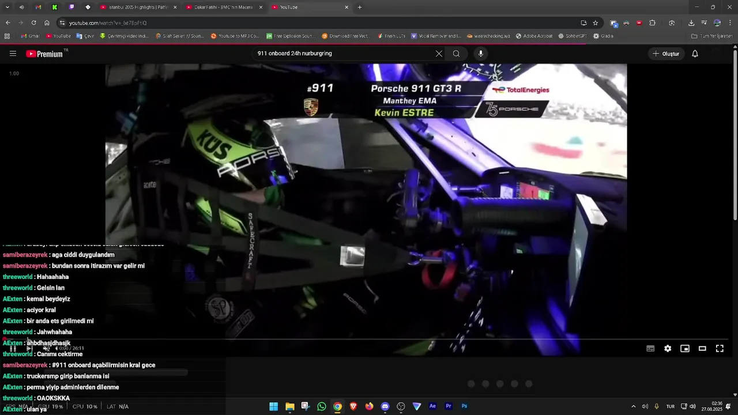Toggle the player mute speaker icon
Viewport: 738px width, 415px height.
coord(47,348)
